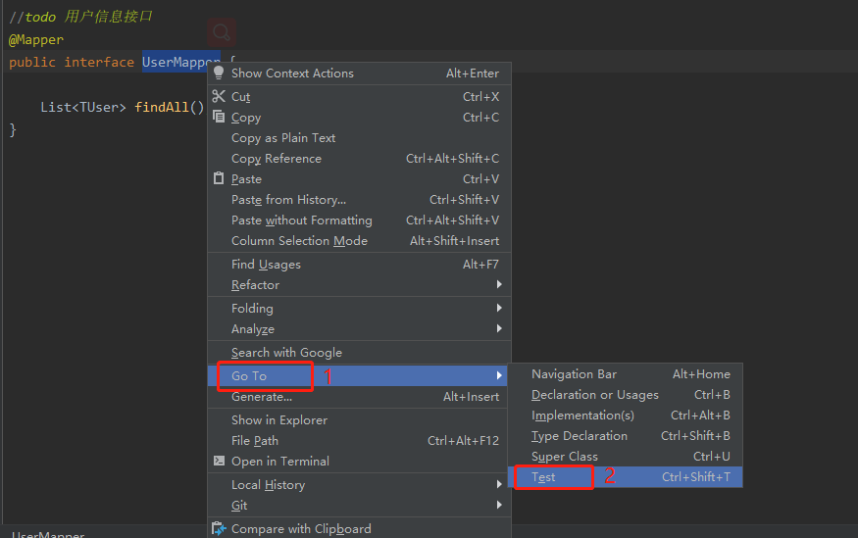Click the Copy pages icon
Viewport: 858px width, 538px height.
(219, 117)
